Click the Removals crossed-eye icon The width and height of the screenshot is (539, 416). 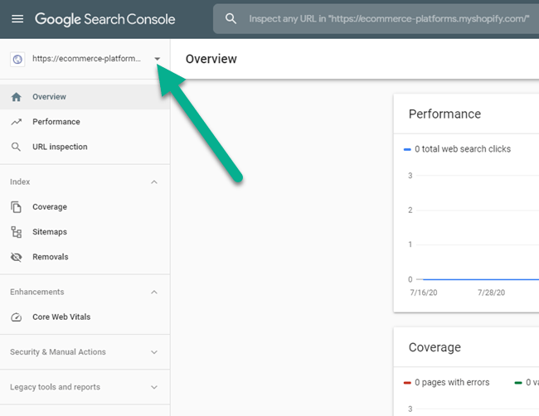16,257
